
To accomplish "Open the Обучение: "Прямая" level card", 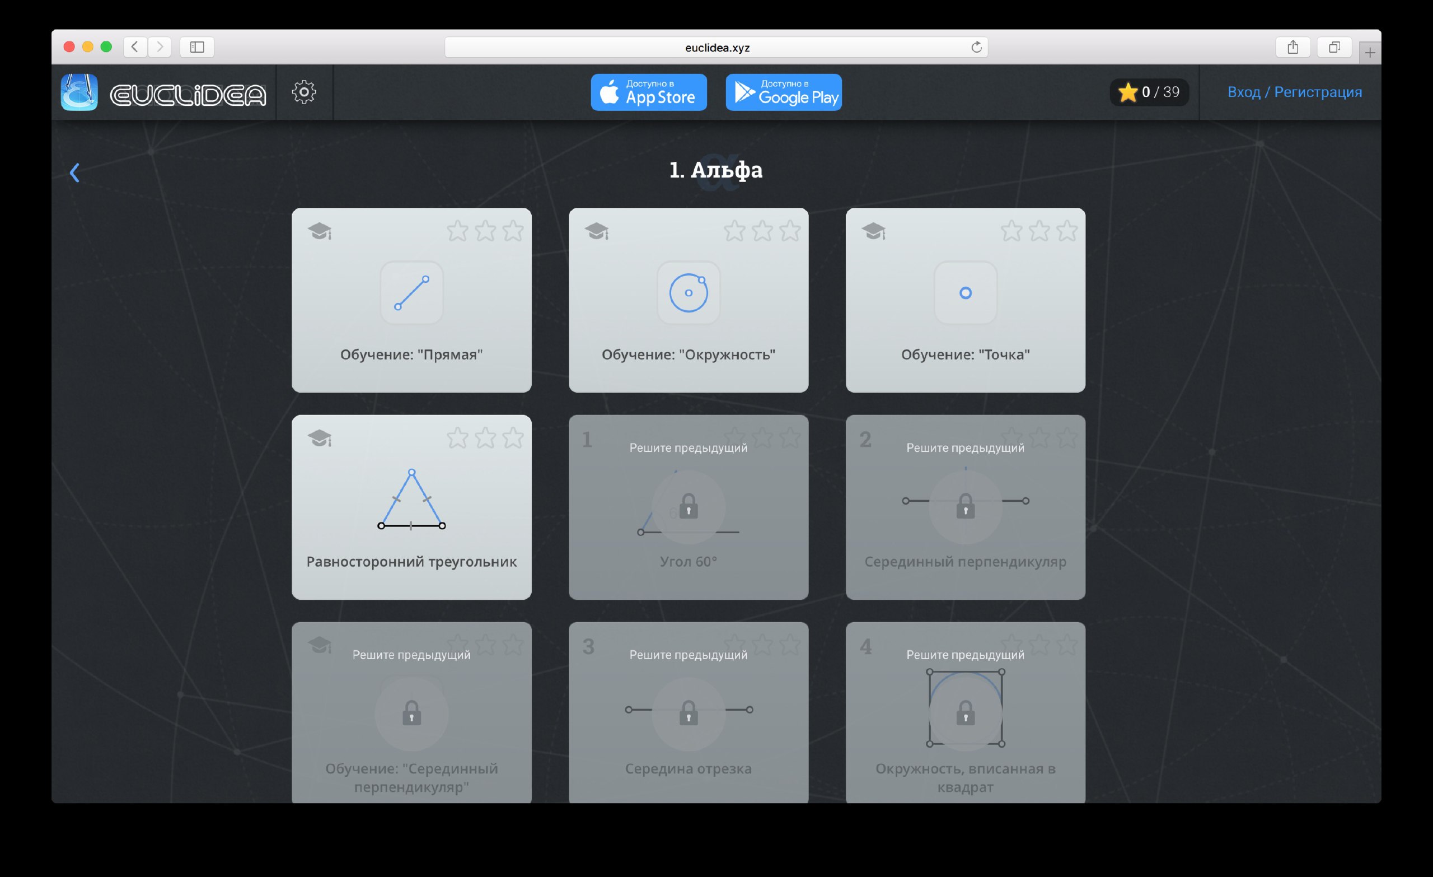I will (411, 300).
